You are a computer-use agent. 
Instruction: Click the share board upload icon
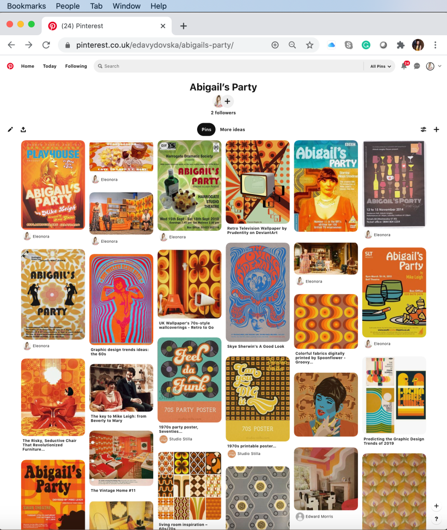click(23, 129)
